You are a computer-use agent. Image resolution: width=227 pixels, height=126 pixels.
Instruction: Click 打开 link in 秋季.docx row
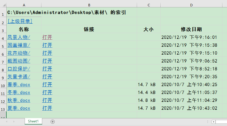(47, 100)
